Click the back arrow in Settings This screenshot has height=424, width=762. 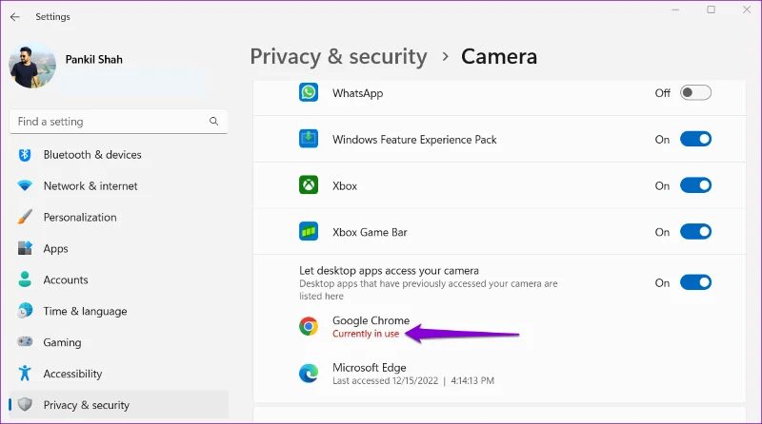click(x=15, y=17)
